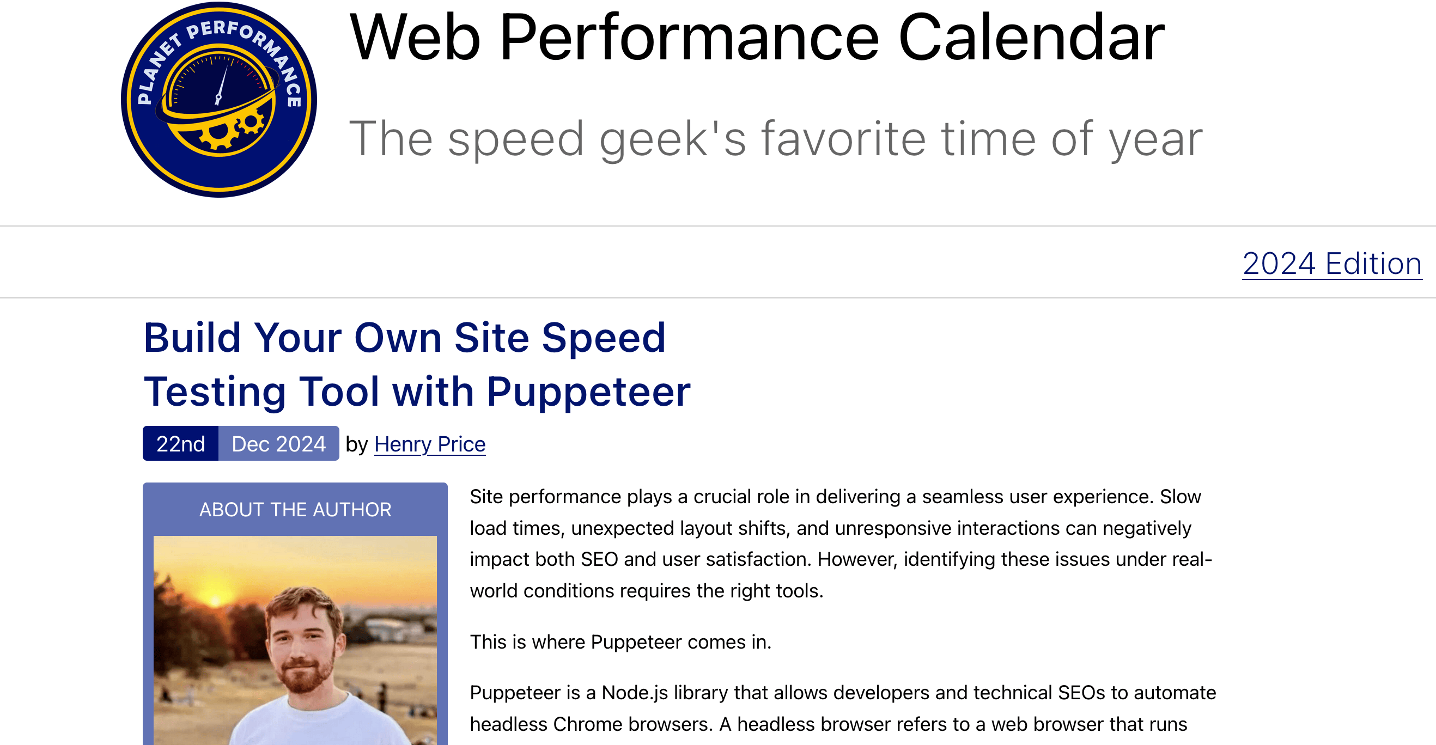This screenshot has width=1436, height=745.
Task: Click the author's profile photo
Action: (295, 641)
